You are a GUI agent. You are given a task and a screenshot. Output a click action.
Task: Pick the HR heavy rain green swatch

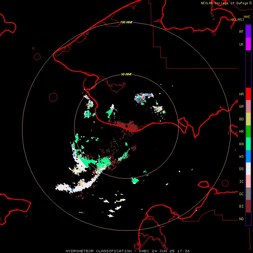[248, 131]
